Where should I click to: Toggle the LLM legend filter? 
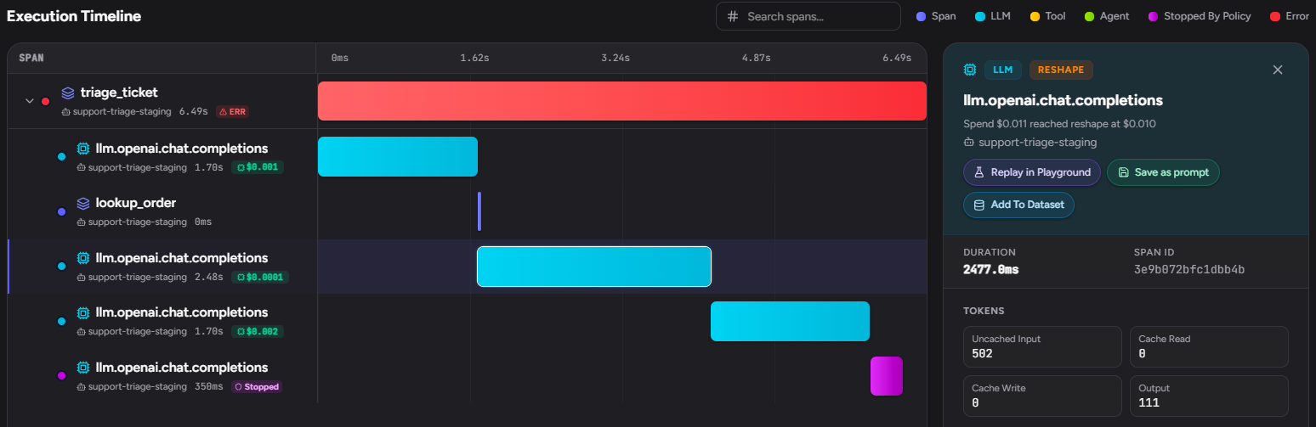point(992,16)
